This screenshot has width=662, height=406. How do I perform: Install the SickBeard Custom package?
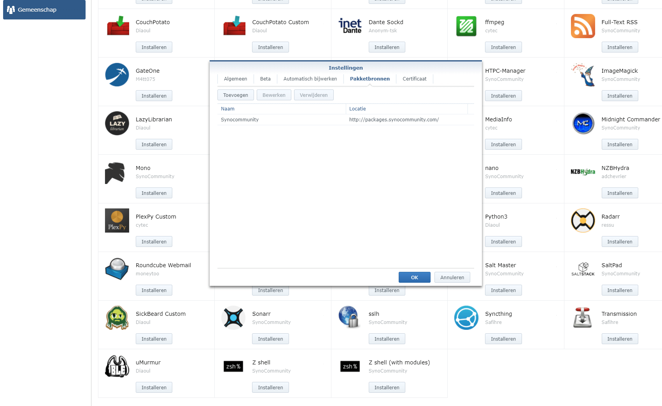154,339
